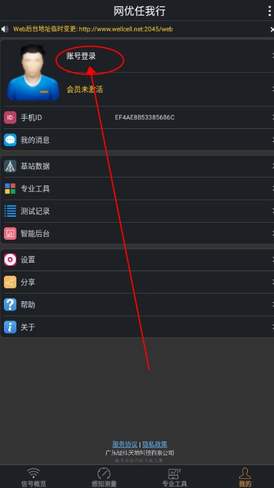This screenshot has height=488, width=274.
Task: Open 我的消息 chat bubble icon
Action: pos(10,140)
